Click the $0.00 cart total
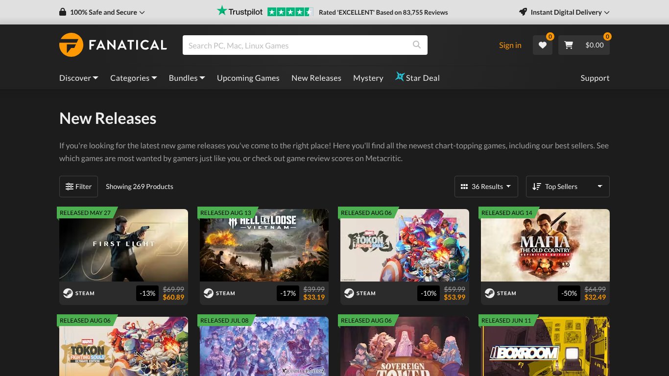Viewport: 669px width, 376px height. [595, 45]
